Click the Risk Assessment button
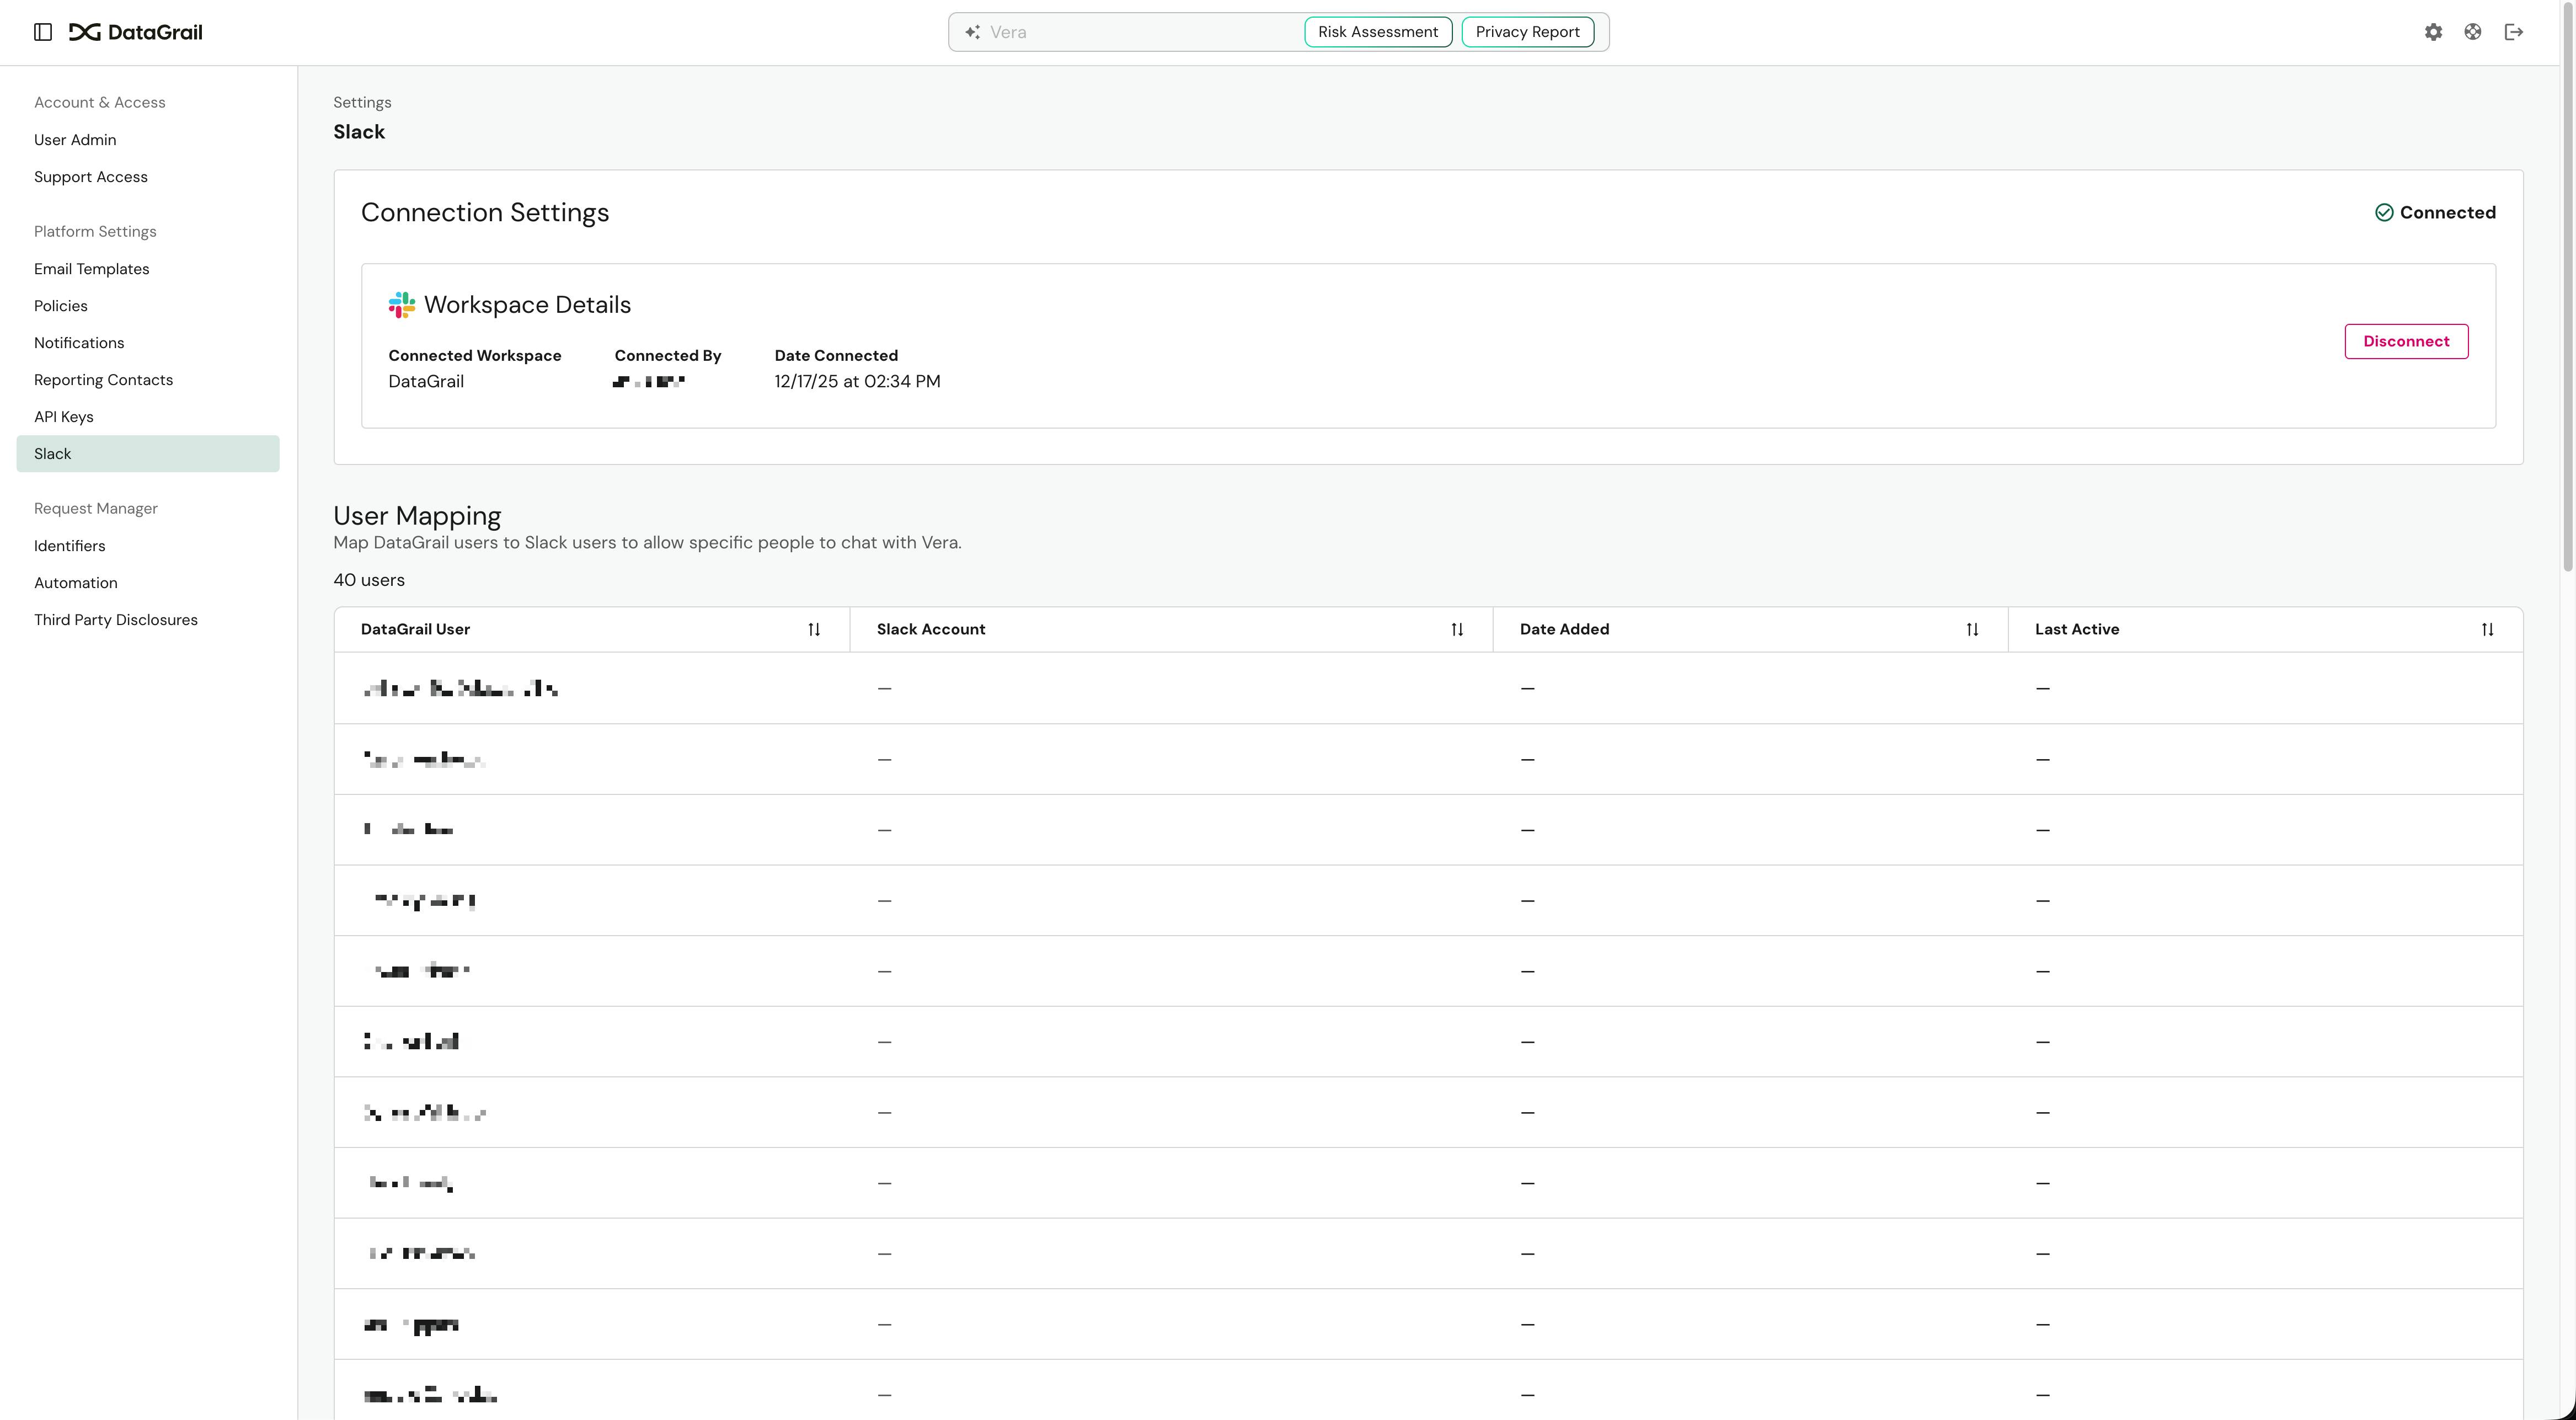Image resolution: width=2576 pixels, height=1420 pixels. [x=1378, y=32]
